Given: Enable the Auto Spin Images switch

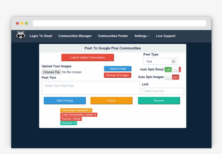Looking at the screenshot, I should tap(172, 77).
